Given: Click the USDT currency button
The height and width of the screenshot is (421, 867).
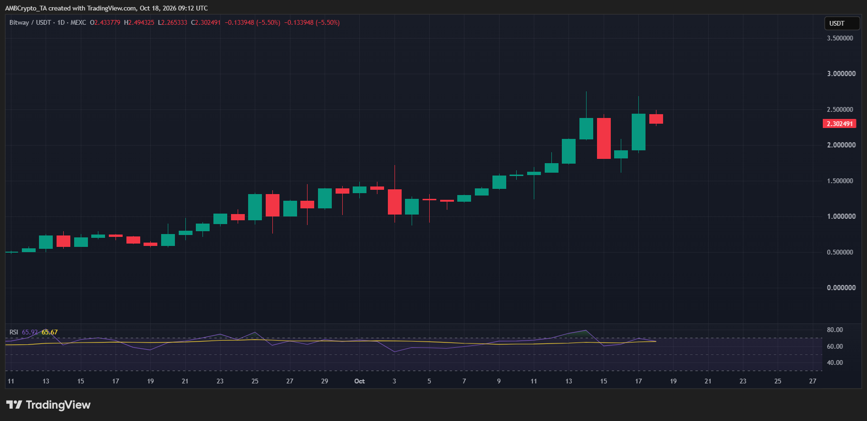Looking at the screenshot, I should point(842,23).
